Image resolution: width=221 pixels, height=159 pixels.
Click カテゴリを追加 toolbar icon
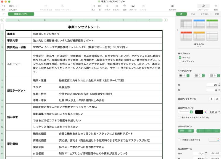pos(46,6)
